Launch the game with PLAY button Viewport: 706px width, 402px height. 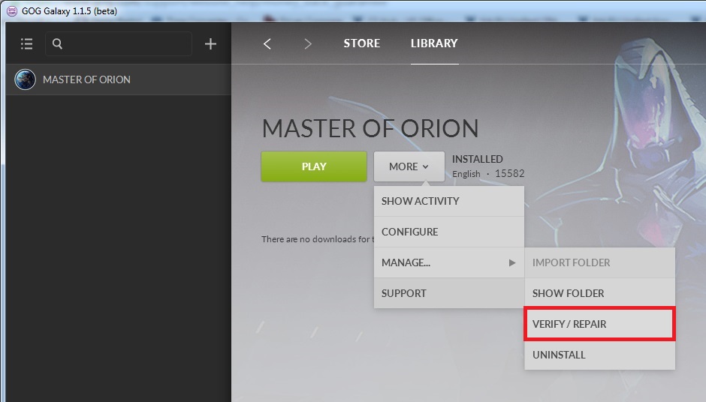(x=314, y=166)
